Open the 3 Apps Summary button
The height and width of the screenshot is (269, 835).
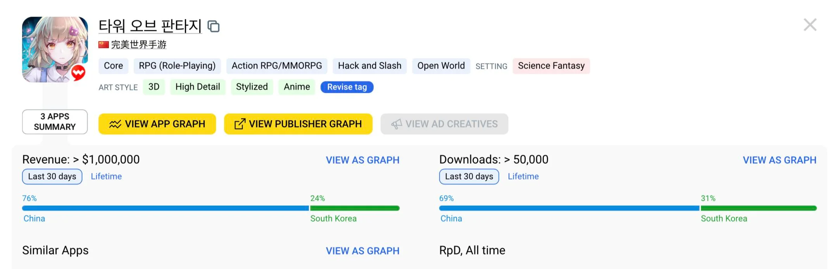point(55,122)
